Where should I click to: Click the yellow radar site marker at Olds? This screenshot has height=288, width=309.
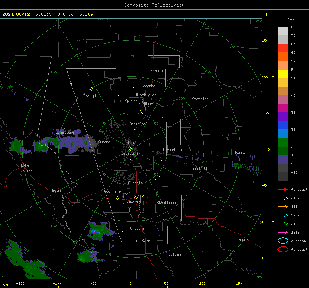[x=131, y=149]
